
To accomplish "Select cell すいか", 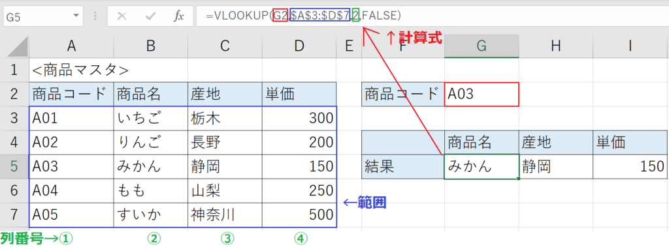I will pyautogui.click(x=151, y=215).
